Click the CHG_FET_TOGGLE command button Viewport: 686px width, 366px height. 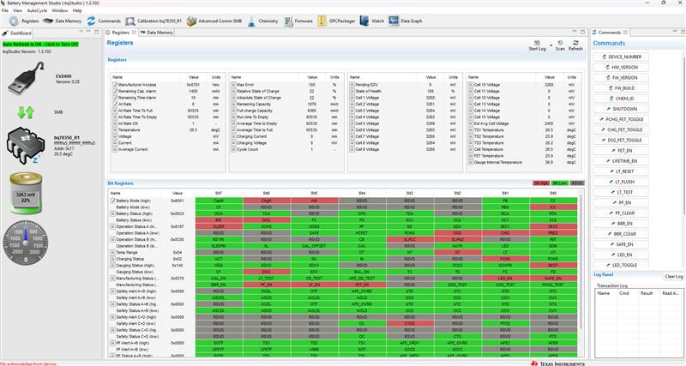[621, 130]
